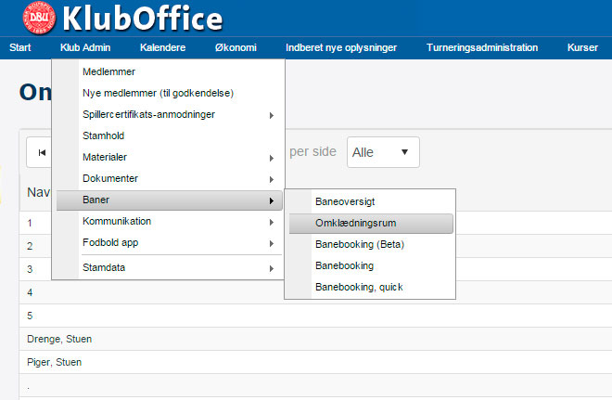
Task: Select Stamhold menu entry
Action: 169,135
